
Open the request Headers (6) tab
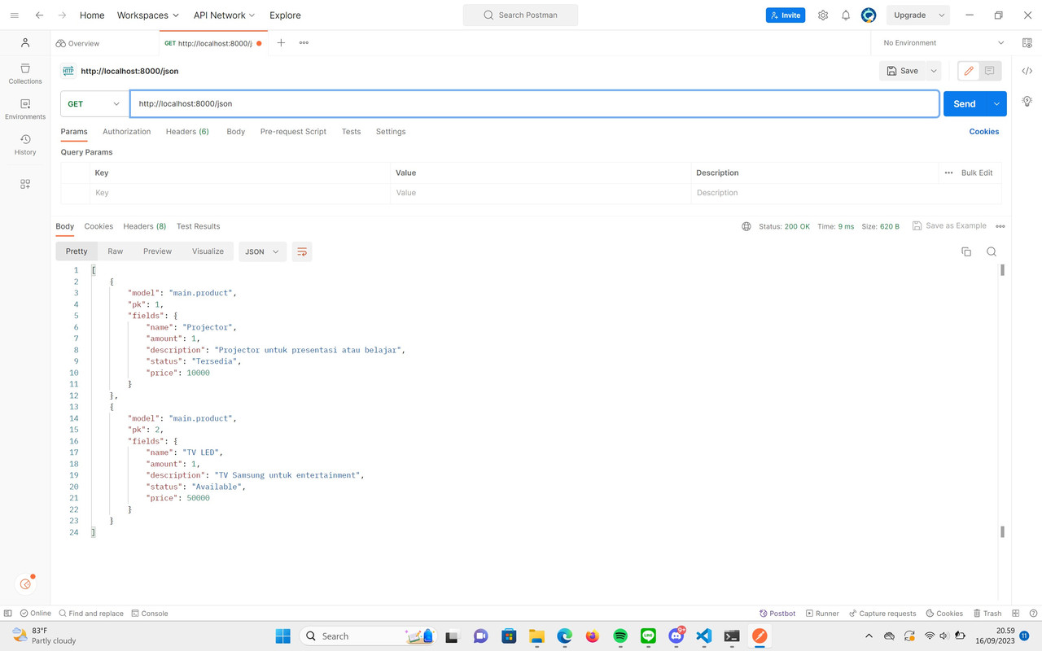pyautogui.click(x=187, y=132)
